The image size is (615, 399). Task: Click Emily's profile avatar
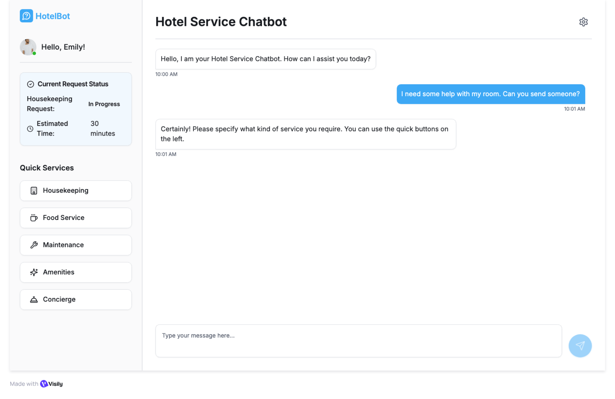click(28, 47)
